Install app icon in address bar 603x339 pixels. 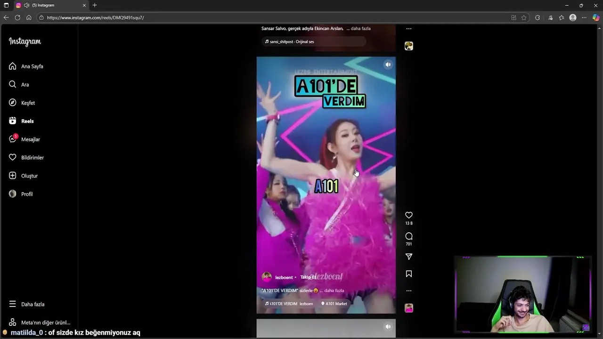tap(513, 17)
